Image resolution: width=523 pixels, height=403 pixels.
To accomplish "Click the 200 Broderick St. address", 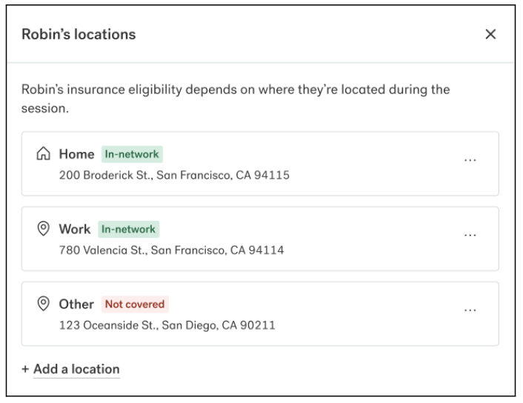I will 174,175.
